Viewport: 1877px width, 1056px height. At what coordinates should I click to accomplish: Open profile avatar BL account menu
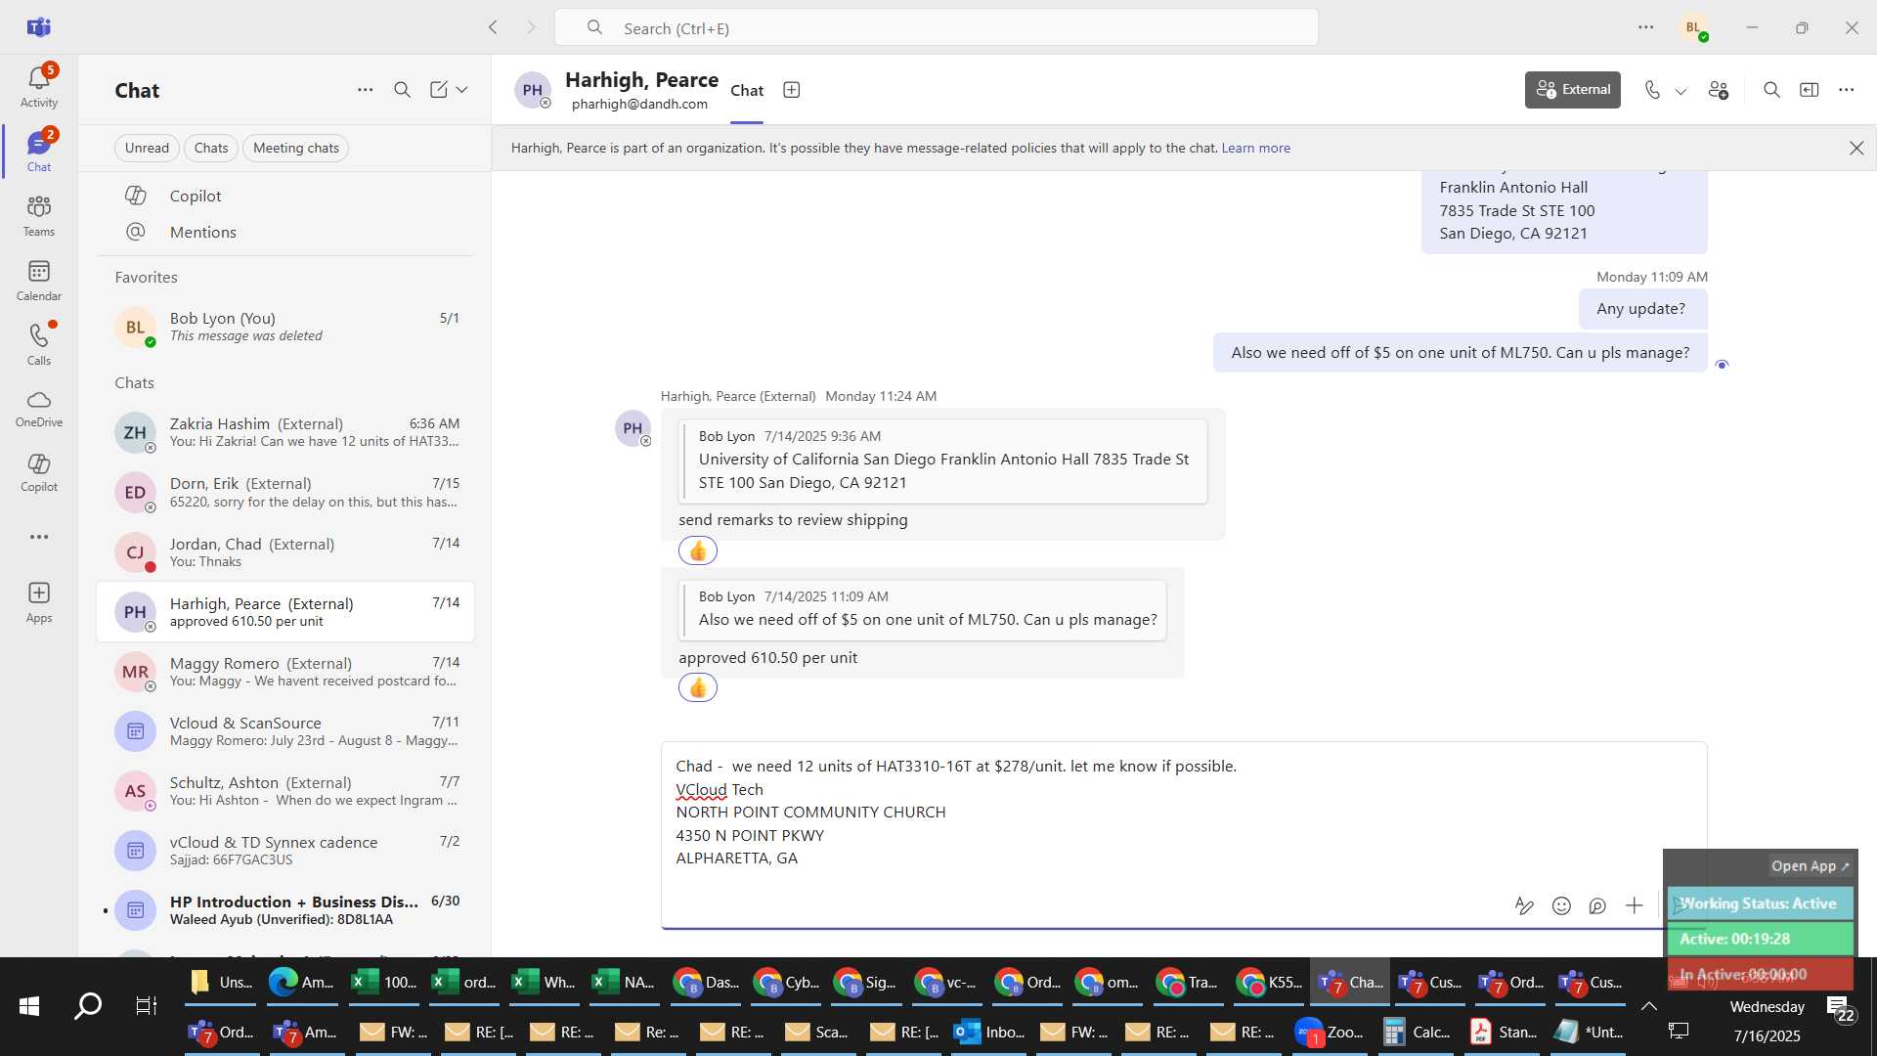[x=1694, y=27]
